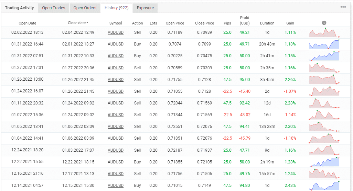
Task: Sort by Duration column header
Action: [x=267, y=23]
